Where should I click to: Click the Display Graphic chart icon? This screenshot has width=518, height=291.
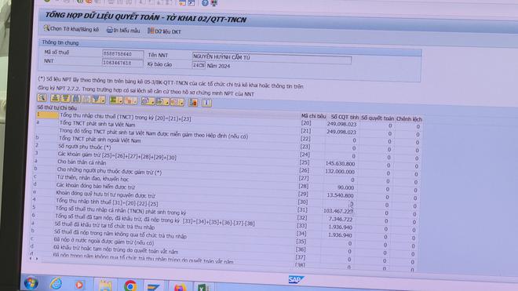(x=193, y=102)
